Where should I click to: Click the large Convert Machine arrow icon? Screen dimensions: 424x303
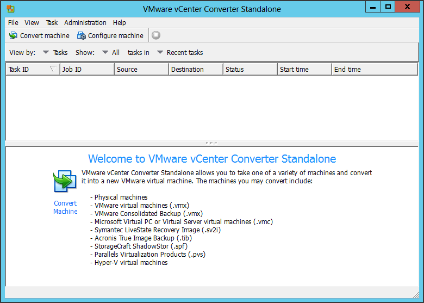coord(65,181)
